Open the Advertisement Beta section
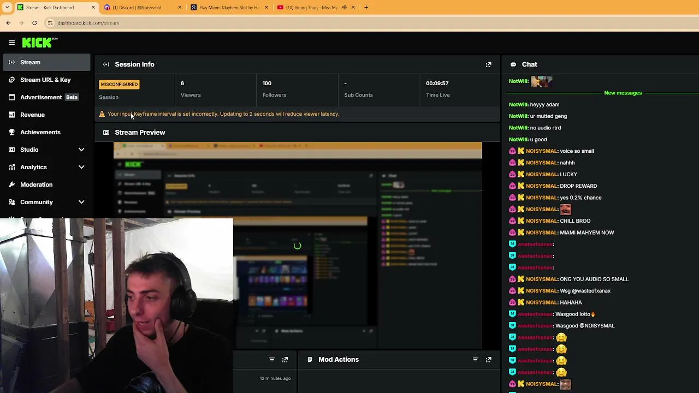The image size is (699, 393). pyautogui.click(x=45, y=97)
